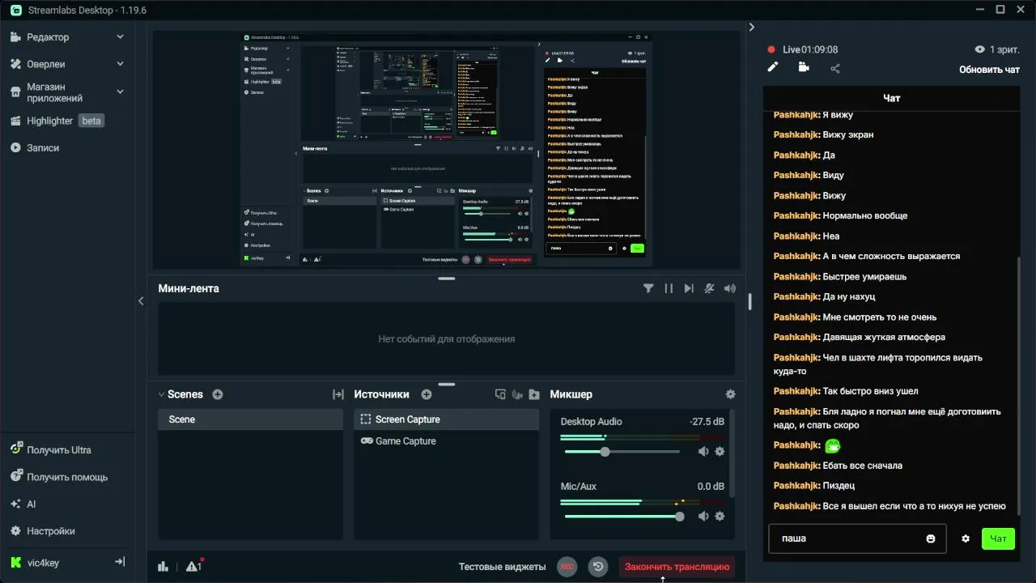Viewport: 1036px width, 583px height.
Task: Open the stream camera icon beside pencil
Action: [804, 67]
